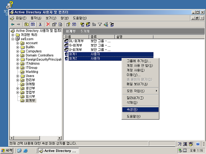Image resolution: width=206 pixels, height=154 pixels.
Task: Expand the Domain Controllers node
Action: [18, 56]
